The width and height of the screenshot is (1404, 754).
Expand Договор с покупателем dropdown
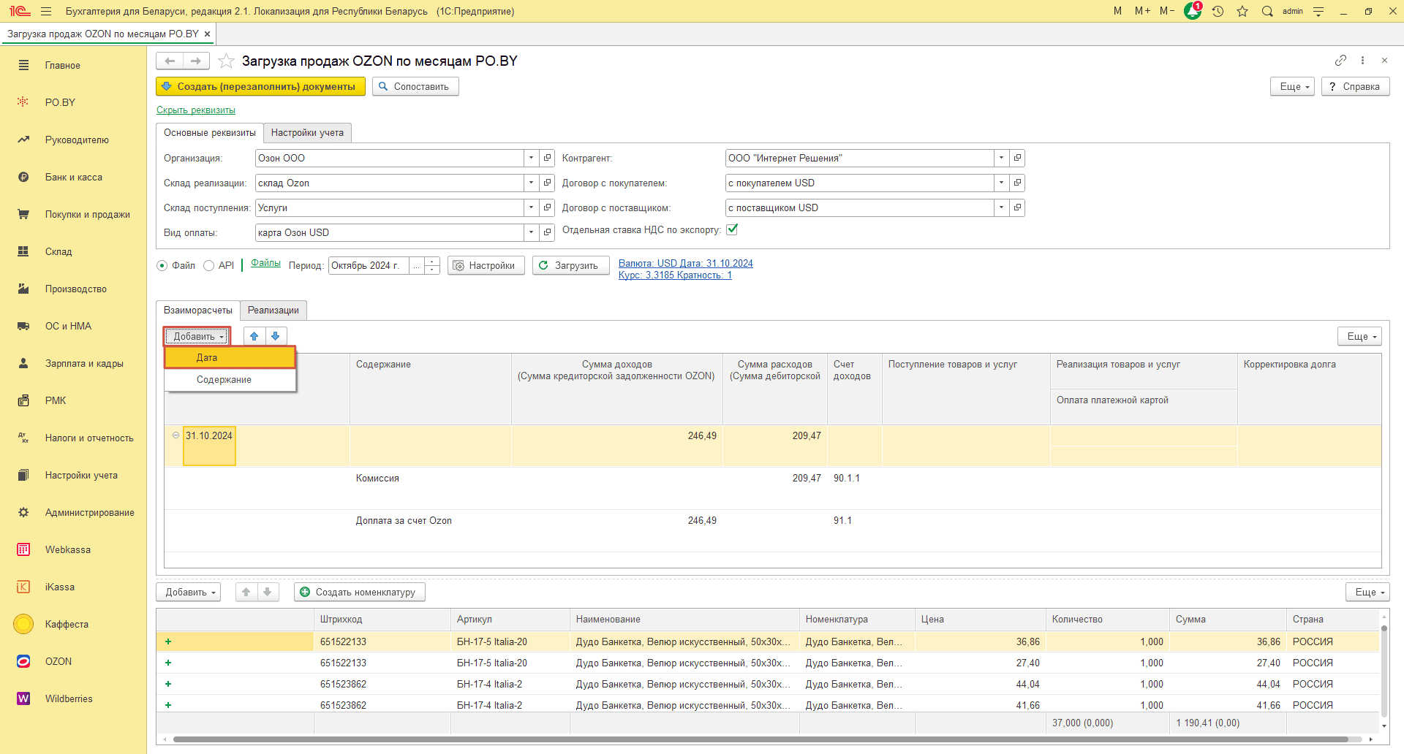pos(1002,183)
